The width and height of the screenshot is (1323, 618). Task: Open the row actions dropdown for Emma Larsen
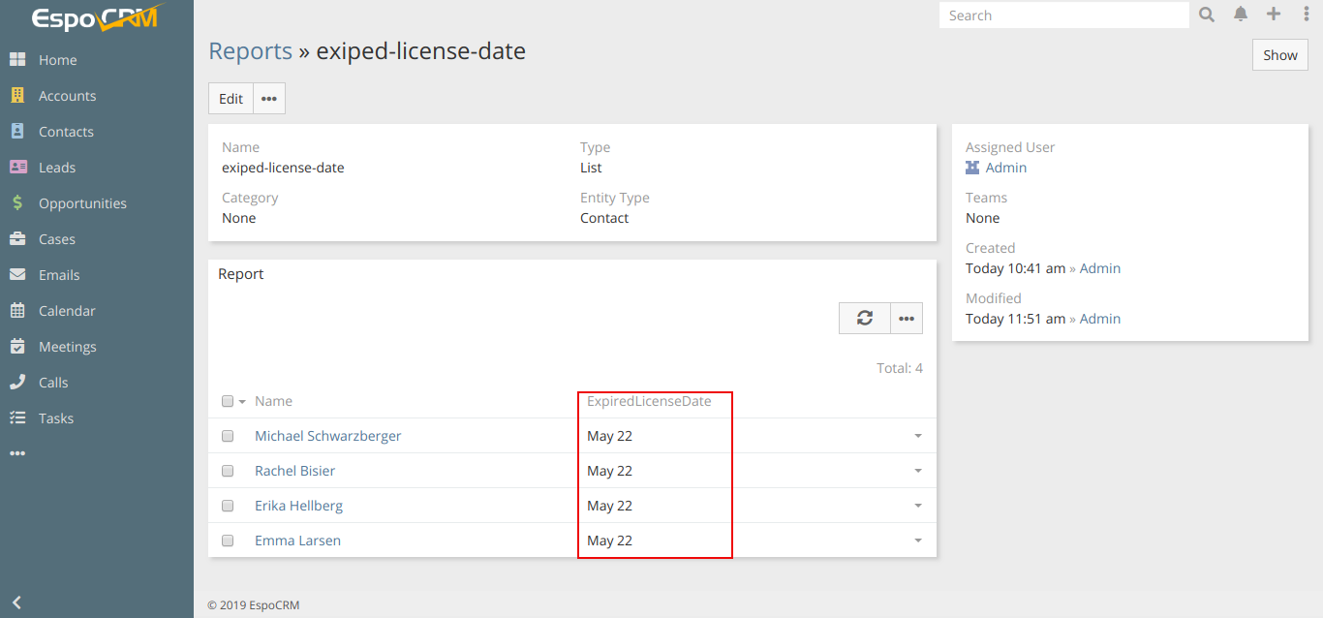coord(917,541)
